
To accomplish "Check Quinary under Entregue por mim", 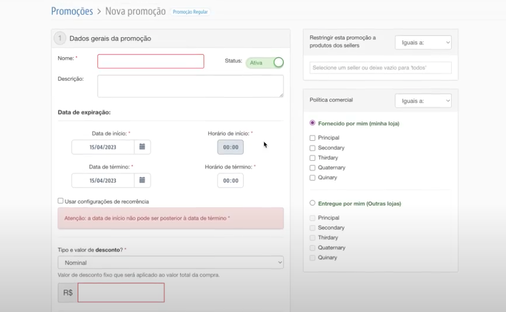I will point(312,258).
